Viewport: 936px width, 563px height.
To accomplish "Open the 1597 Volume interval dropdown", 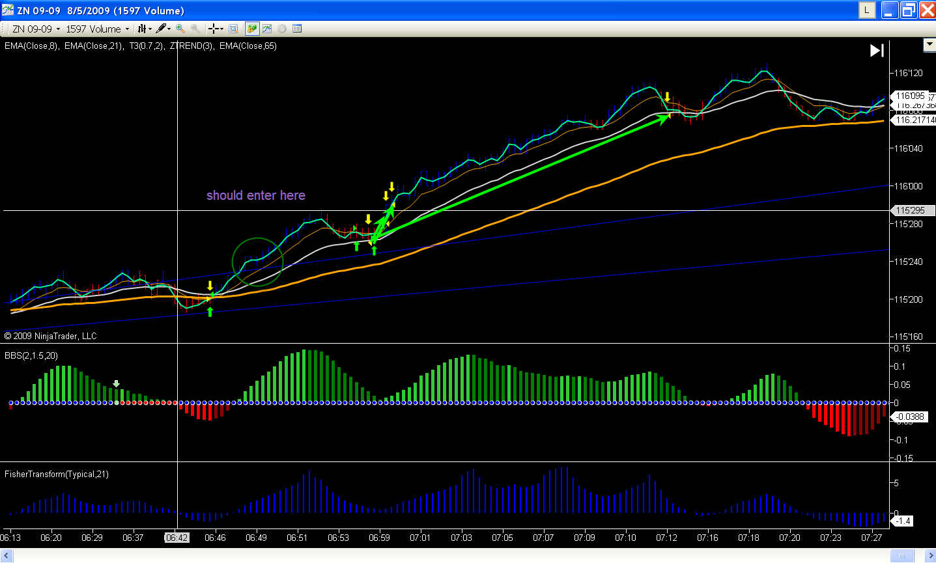I will click(x=97, y=29).
